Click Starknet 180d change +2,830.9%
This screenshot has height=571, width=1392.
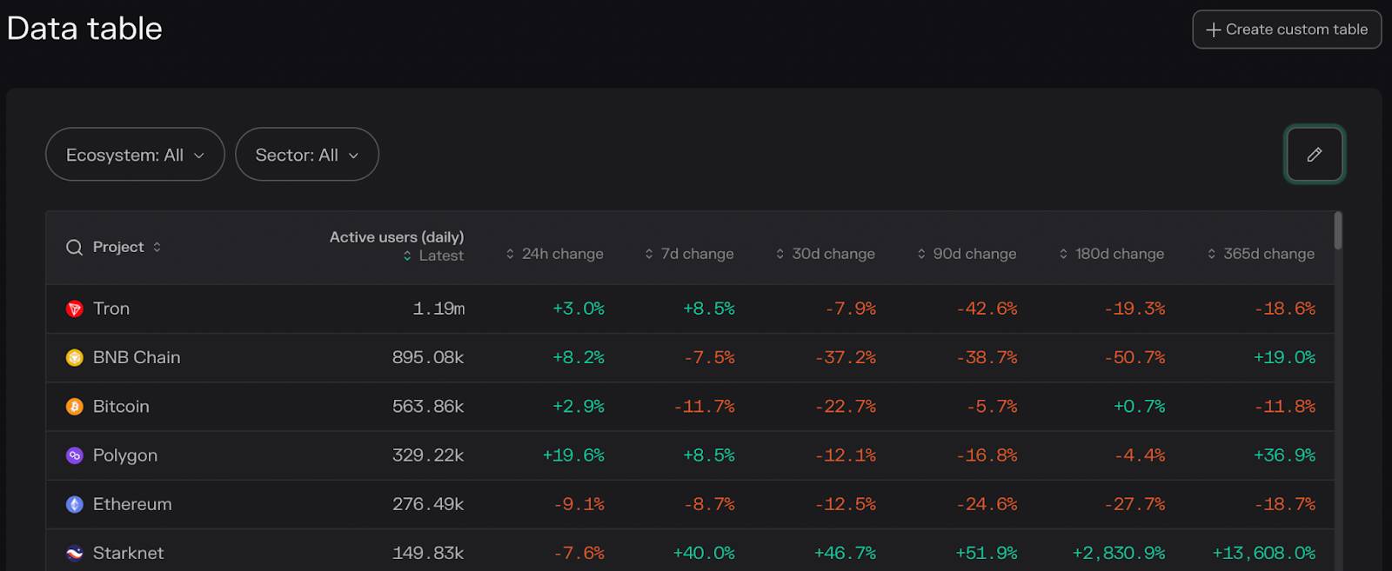pyautogui.click(x=1119, y=553)
